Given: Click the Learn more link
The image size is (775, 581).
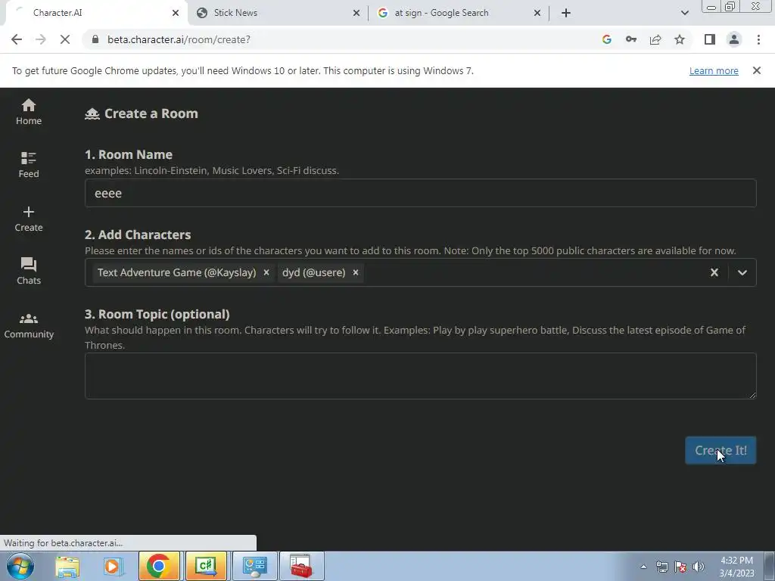Looking at the screenshot, I should (x=714, y=70).
